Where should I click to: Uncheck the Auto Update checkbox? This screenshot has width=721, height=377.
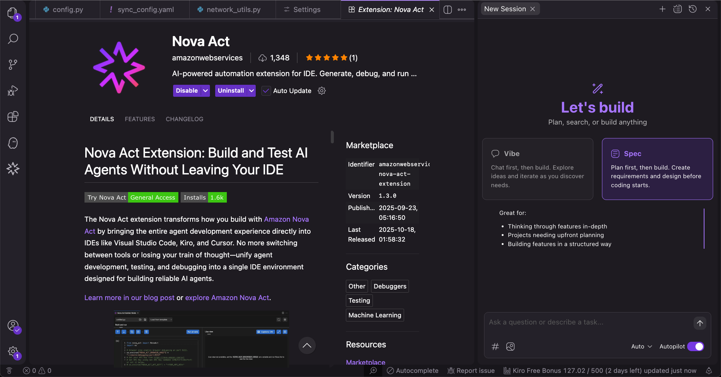[x=266, y=91]
